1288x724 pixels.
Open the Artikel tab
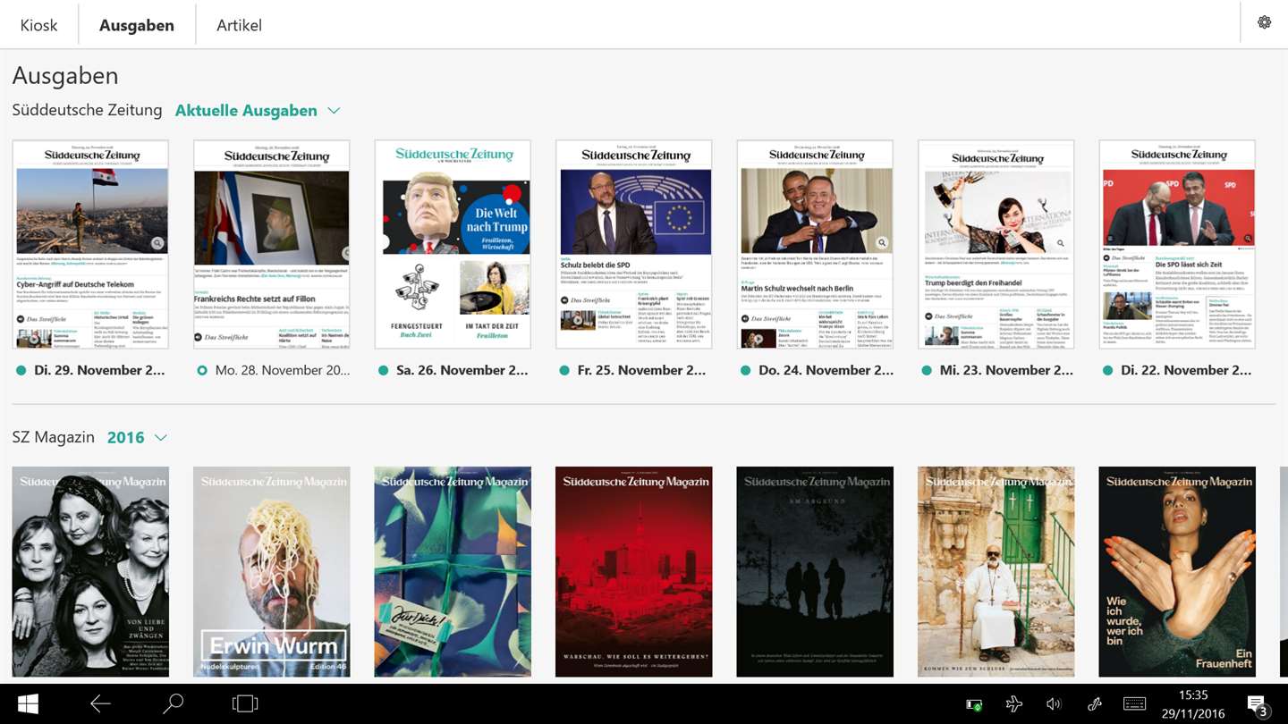239,25
